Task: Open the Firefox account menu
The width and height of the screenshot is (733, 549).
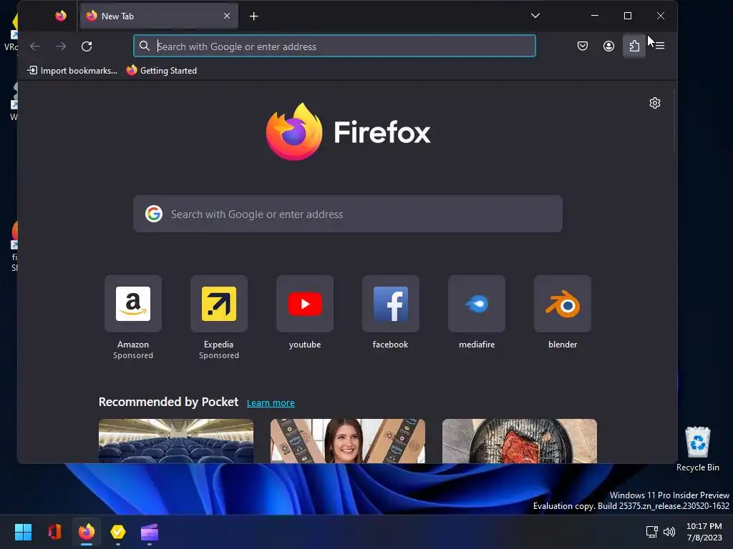Action: 608,46
